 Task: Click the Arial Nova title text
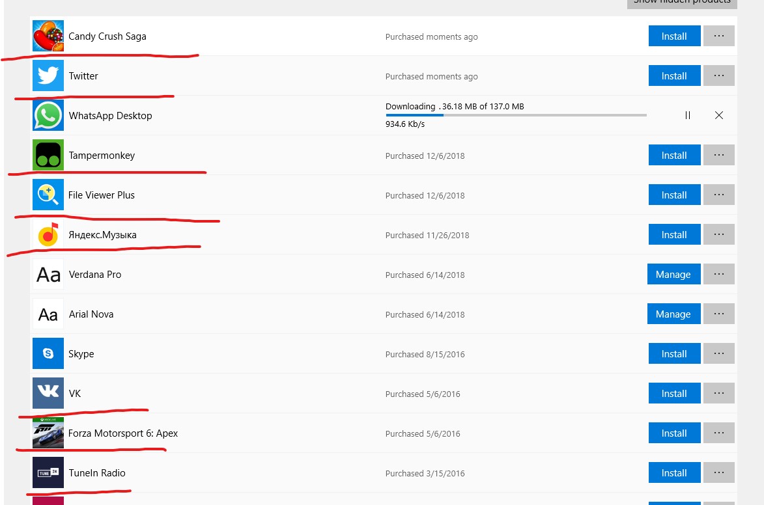[x=91, y=314]
